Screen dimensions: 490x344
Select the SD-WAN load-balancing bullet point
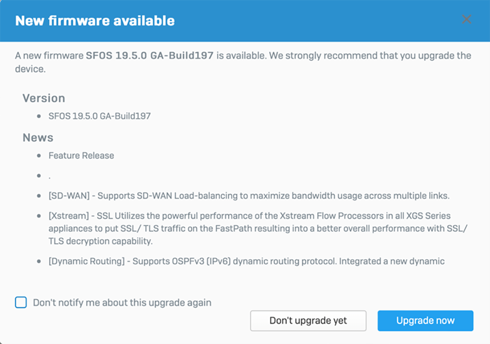[249, 196]
